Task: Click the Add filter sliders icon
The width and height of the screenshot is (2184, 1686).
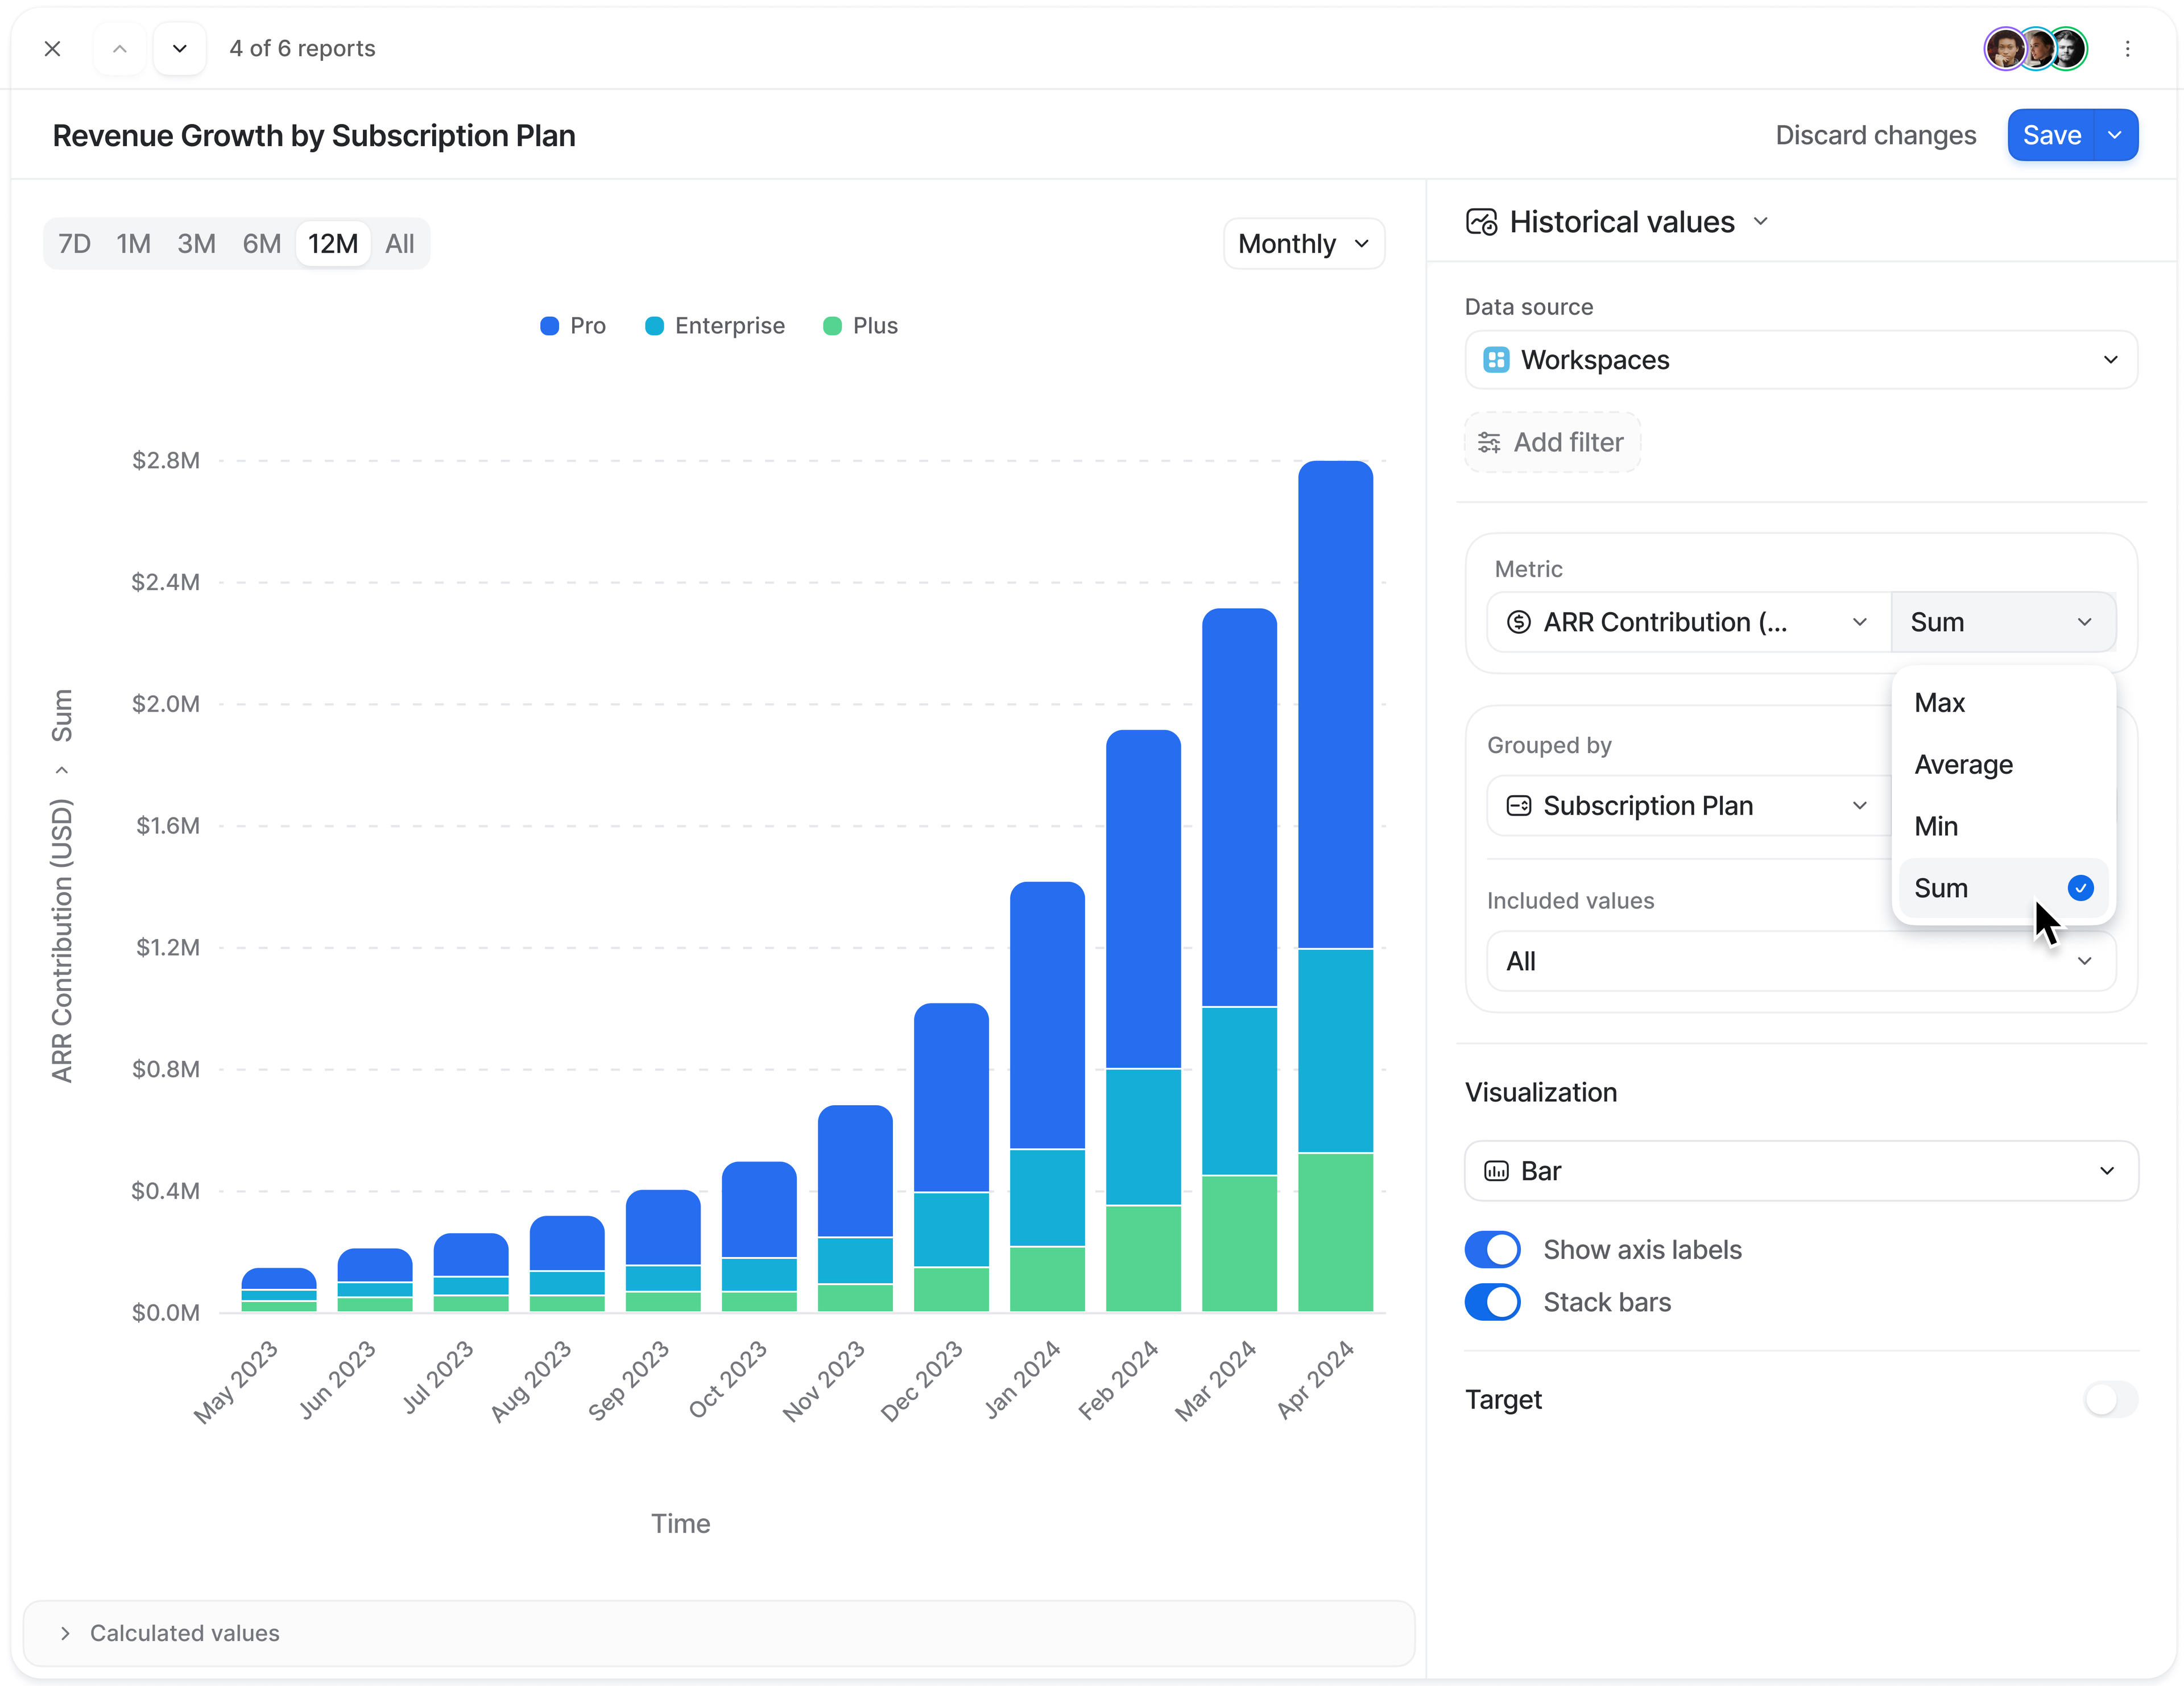Action: point(1489,442)
